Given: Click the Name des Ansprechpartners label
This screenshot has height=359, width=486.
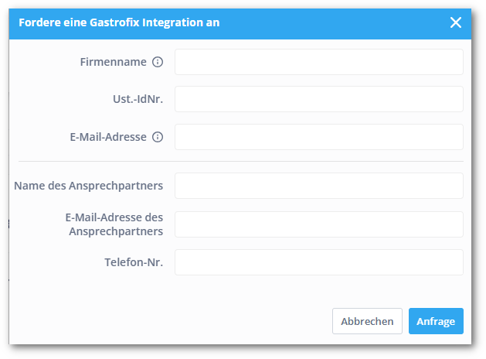Looking at the screenshot, I should (x=88, y=186).
